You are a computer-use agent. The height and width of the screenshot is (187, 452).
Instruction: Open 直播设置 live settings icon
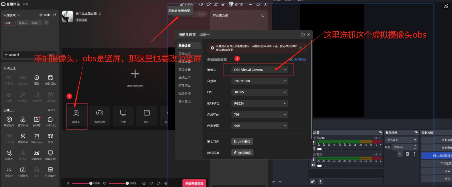(9, 121)
